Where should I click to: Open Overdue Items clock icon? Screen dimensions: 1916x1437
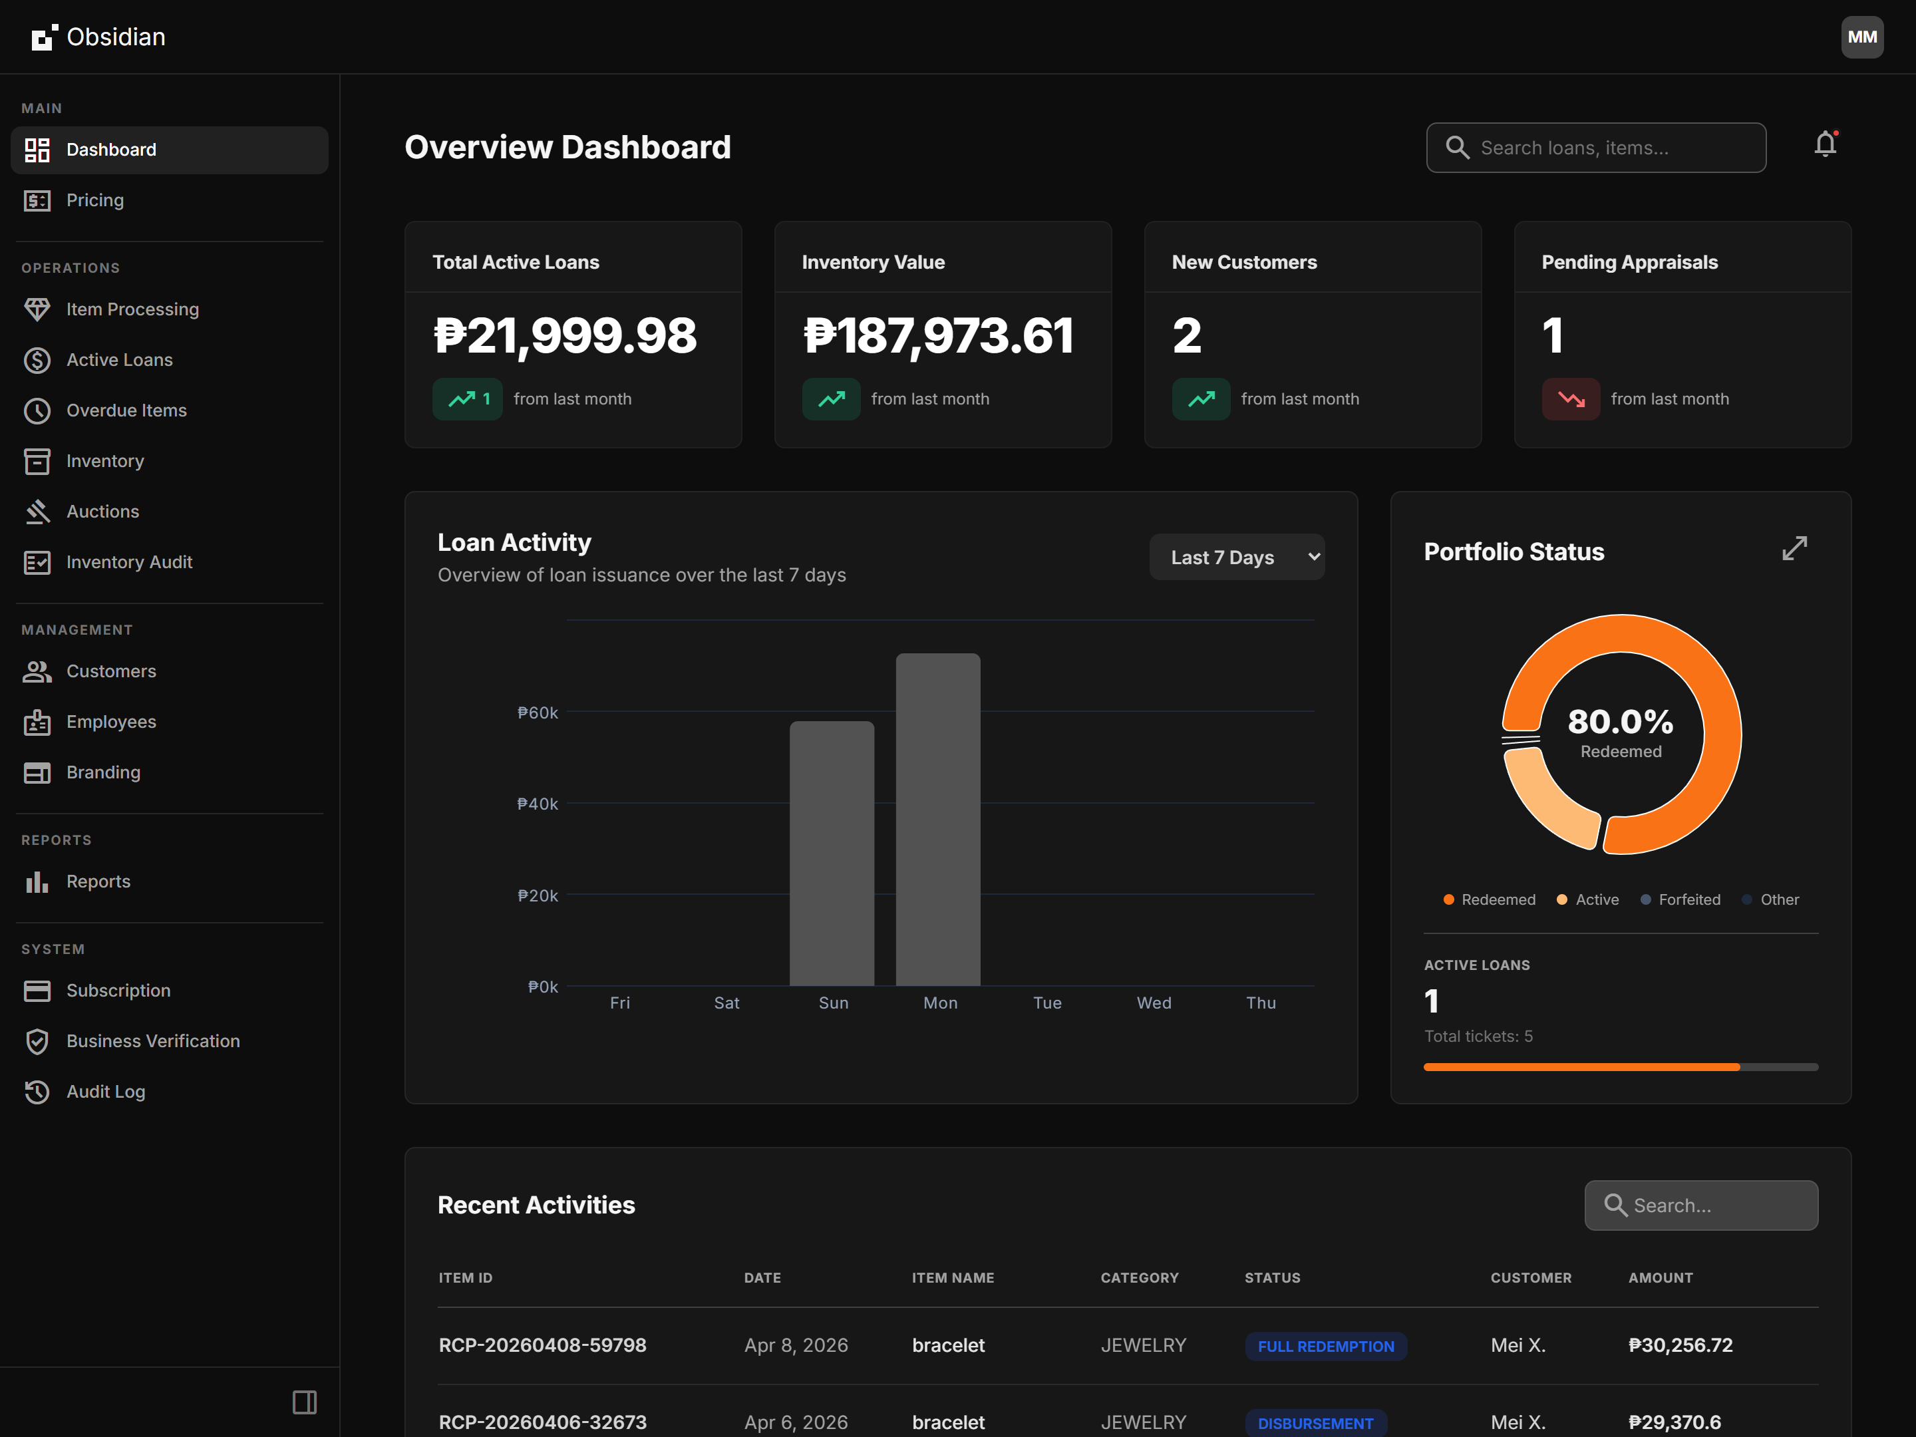pyautogui.click(x=37, y=410)
